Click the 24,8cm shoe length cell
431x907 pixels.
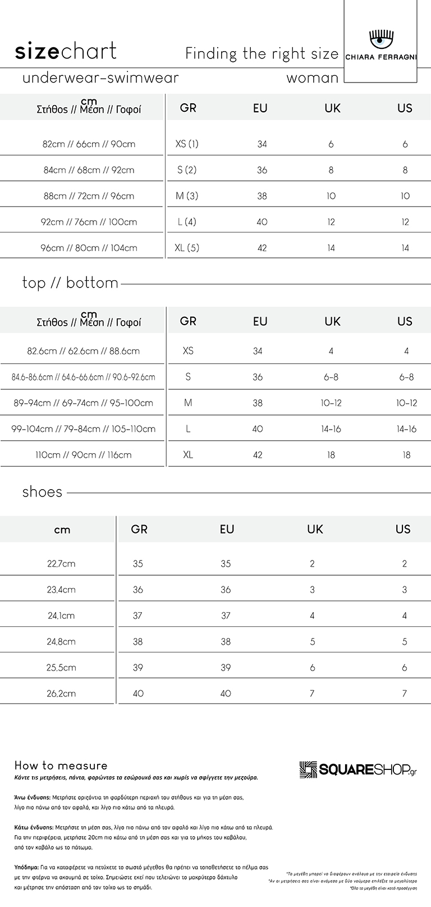pos(61,641)
